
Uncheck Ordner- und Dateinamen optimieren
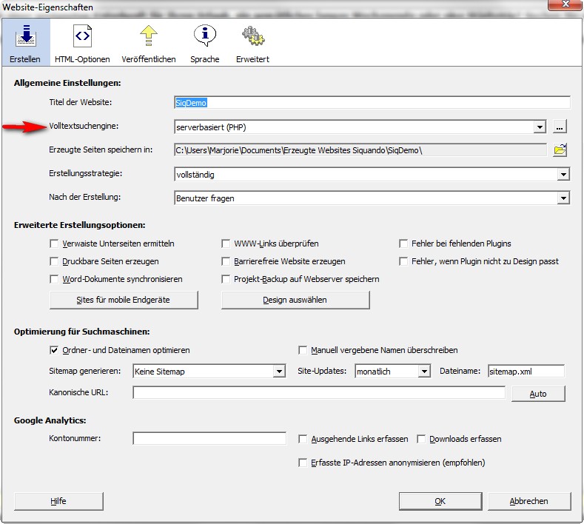point(54,350)
